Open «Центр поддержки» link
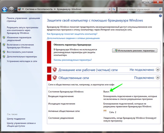The image size is (164, 133). click(x=16, y=119)
